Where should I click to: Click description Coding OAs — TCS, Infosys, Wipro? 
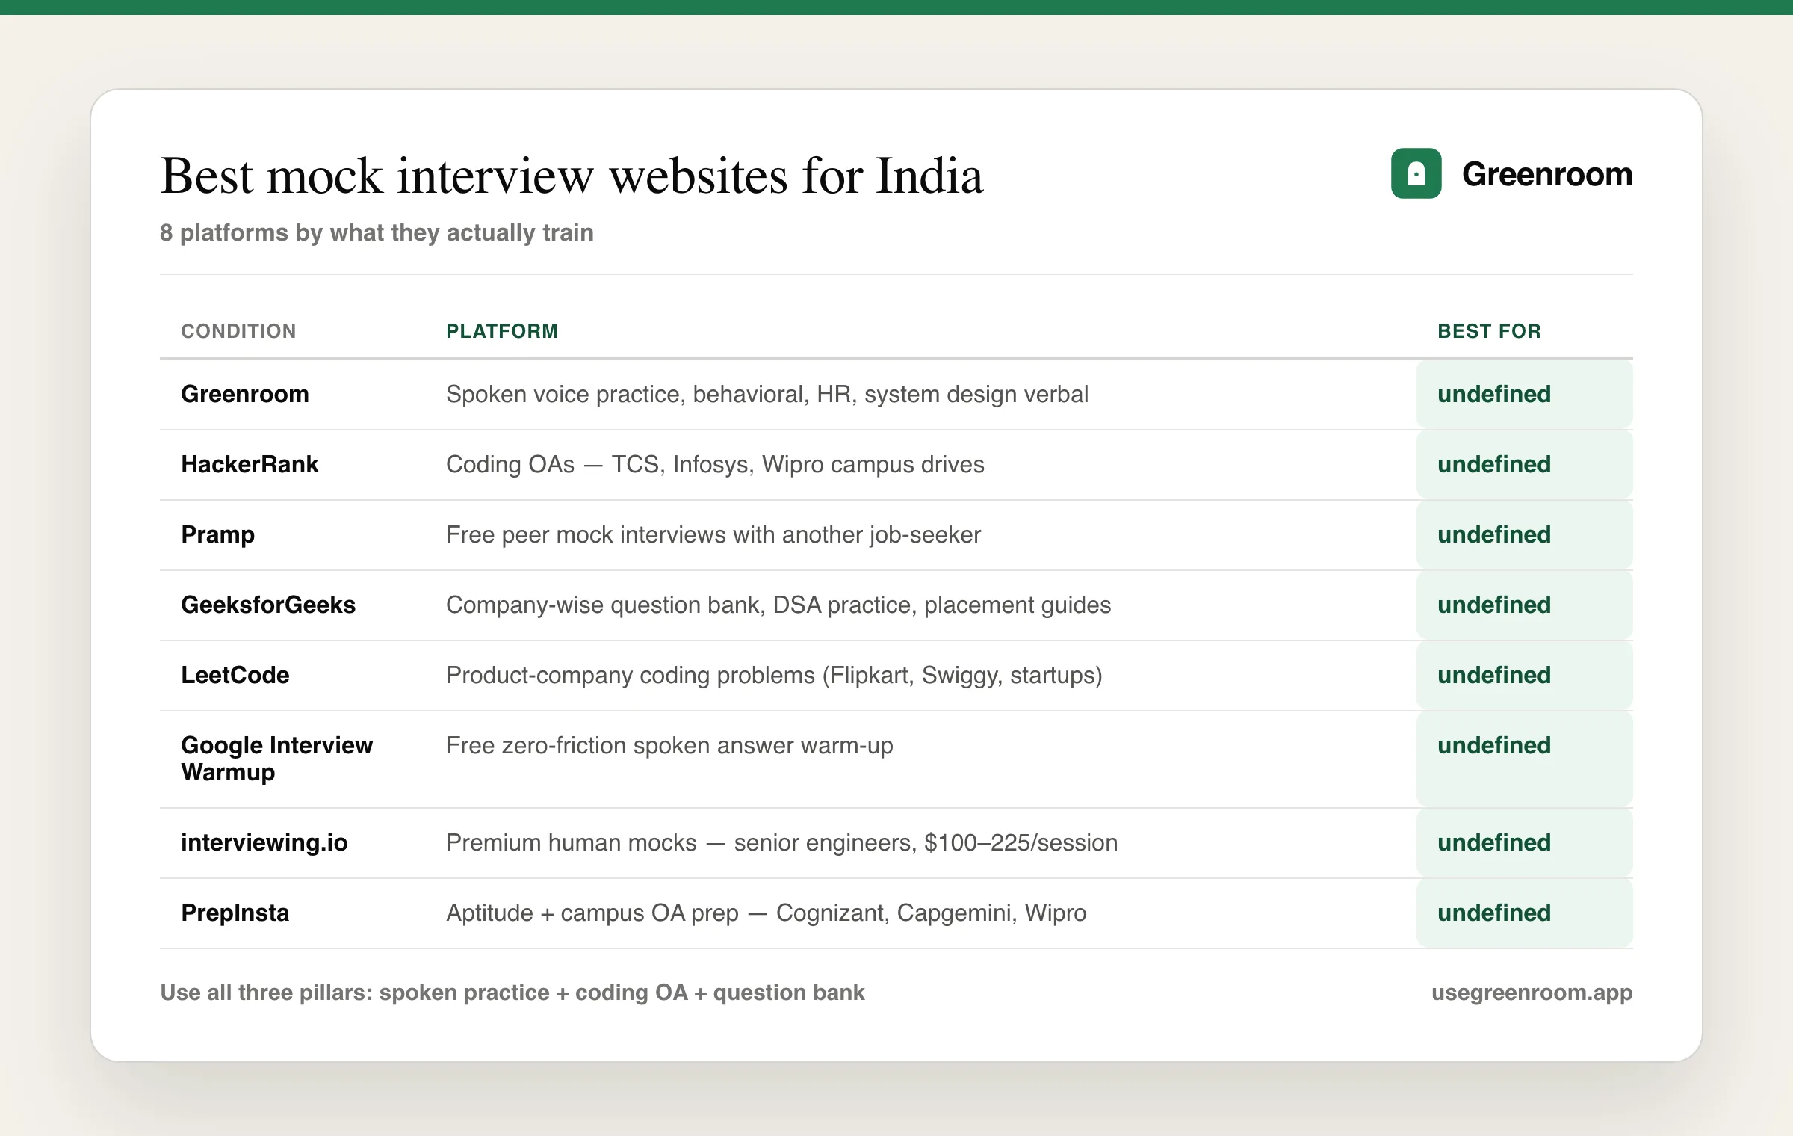715,465
